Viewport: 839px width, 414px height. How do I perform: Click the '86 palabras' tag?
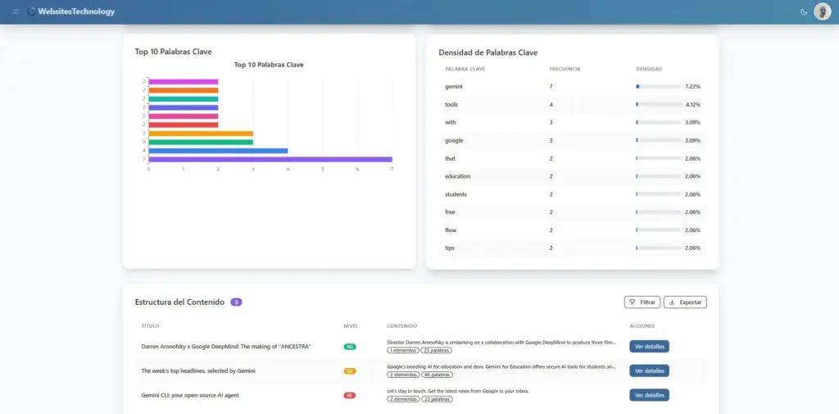pos(437,375)
